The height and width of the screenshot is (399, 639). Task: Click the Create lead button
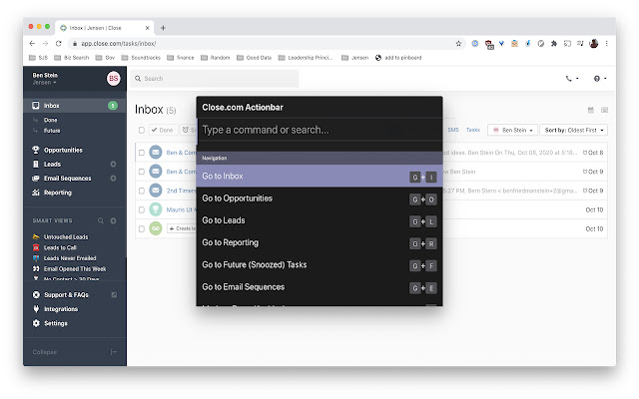tap(182, 228)
